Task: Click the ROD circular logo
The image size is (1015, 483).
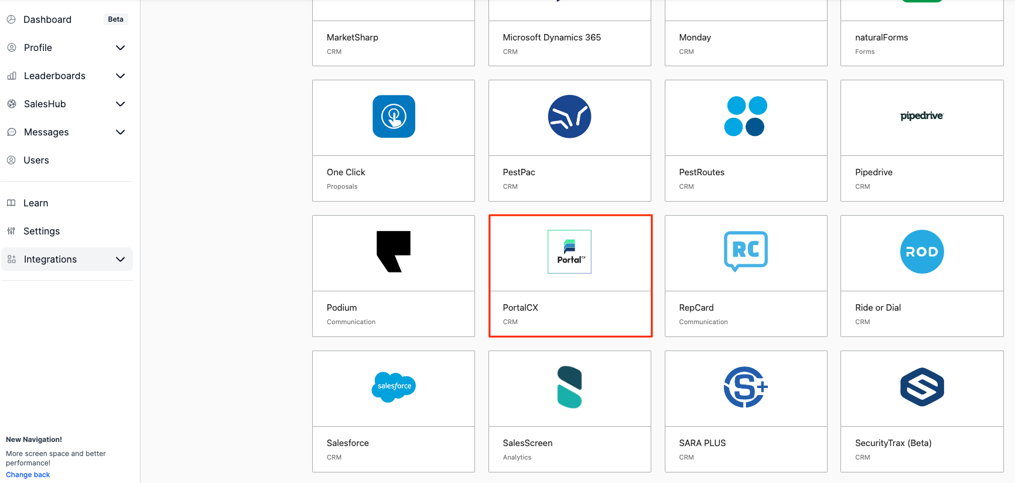Action: click(922, 251)
